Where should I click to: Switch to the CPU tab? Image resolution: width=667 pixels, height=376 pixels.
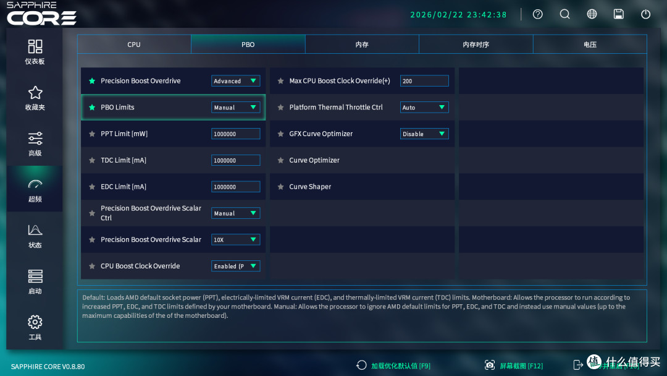tap(134, 45)
